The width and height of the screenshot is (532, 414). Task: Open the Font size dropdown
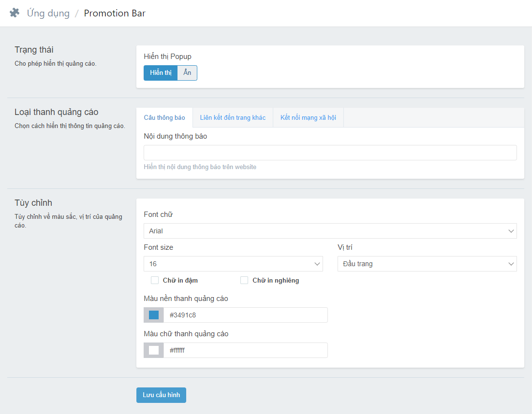pos(233,264)
